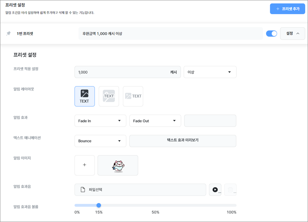The image size is (308, 222).
Task: Click the 프리셋 적용 설정 label
Action: (26, 69)
